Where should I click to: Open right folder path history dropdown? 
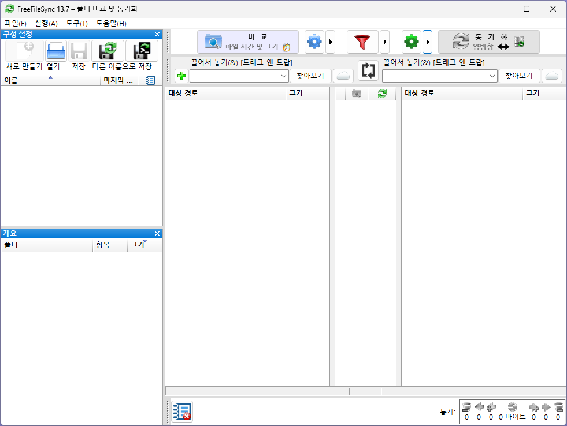coord(492,76)
